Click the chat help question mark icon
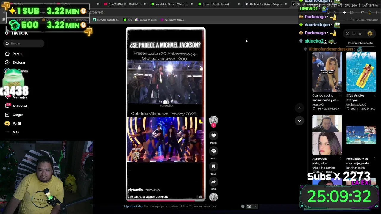Viewport: 381px width, 214px height. [x=255, y=206]
